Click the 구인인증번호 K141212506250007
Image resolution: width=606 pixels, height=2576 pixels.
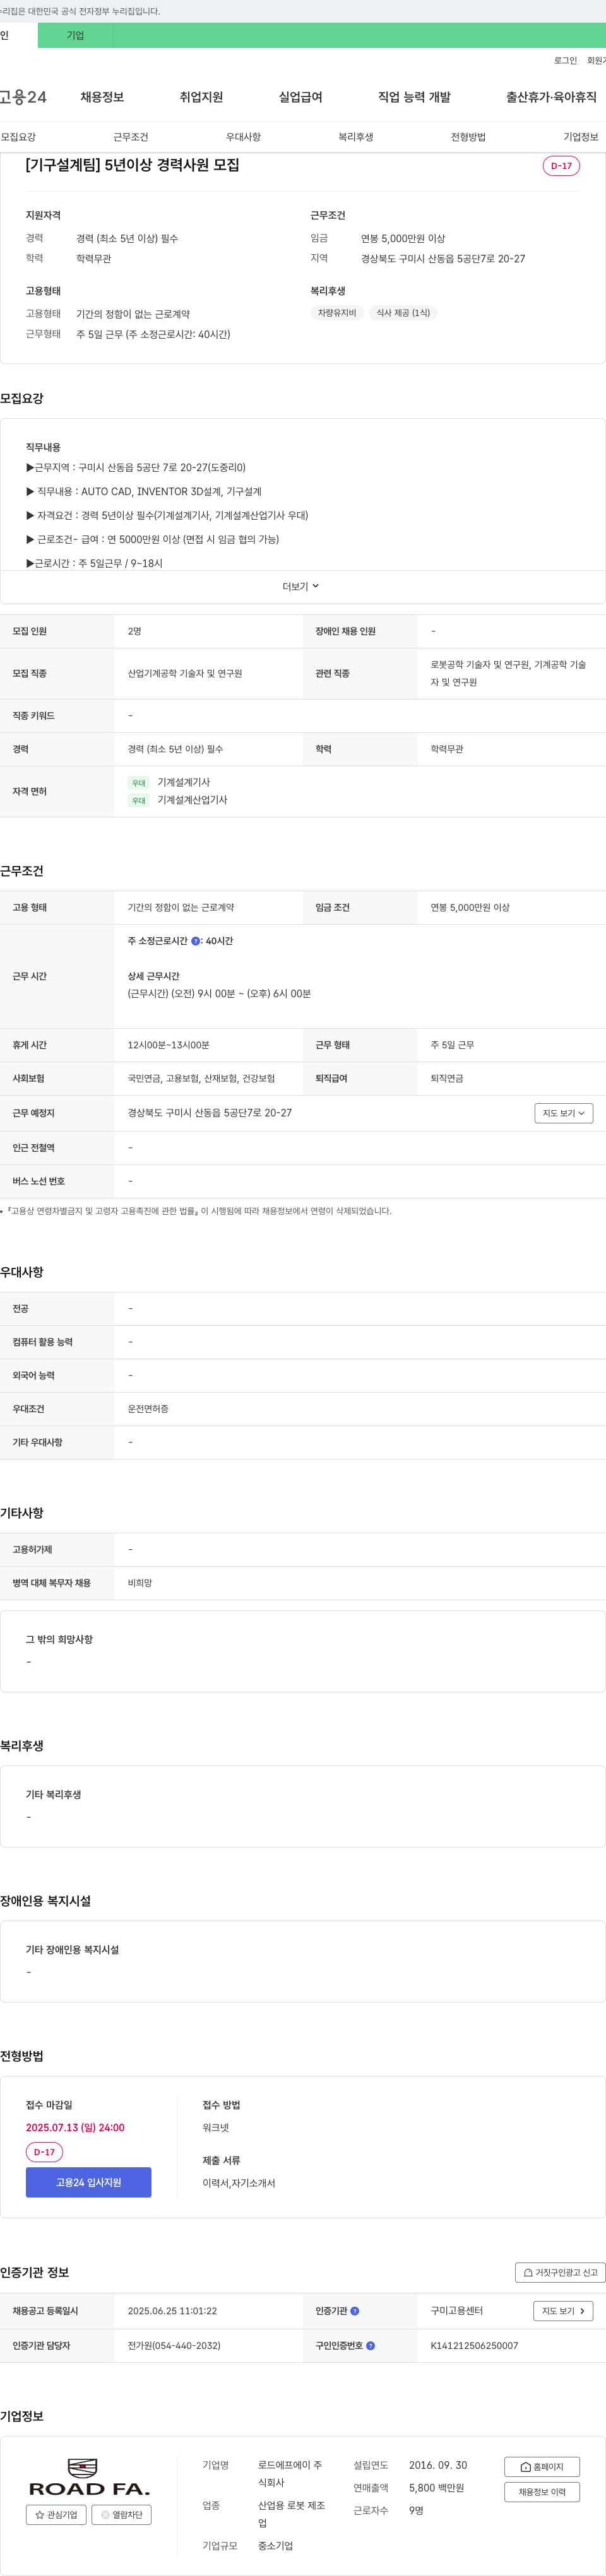point(474,2345)
